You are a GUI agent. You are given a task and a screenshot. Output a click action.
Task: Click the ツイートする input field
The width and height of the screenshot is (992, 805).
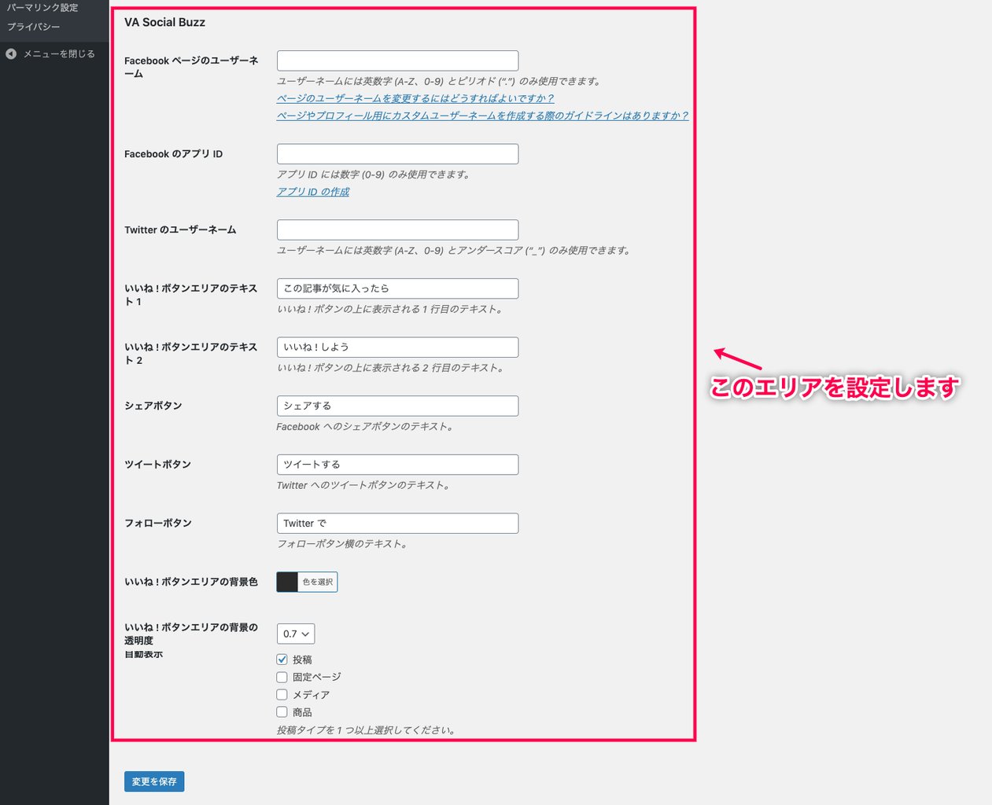coord(397,465)
